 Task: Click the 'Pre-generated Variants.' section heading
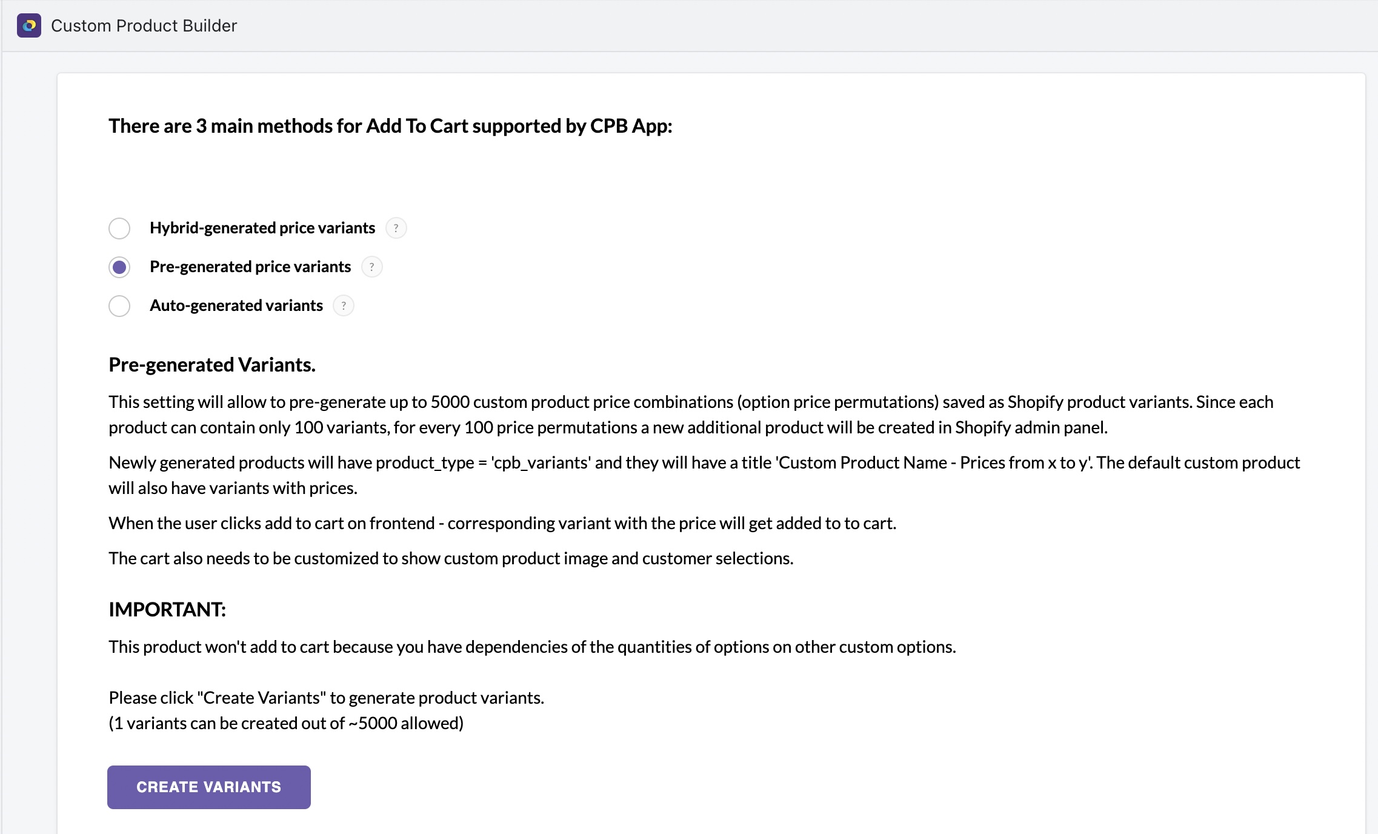coord(211,365)
